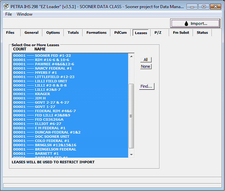Open the Find... lease search

[146, 86]
